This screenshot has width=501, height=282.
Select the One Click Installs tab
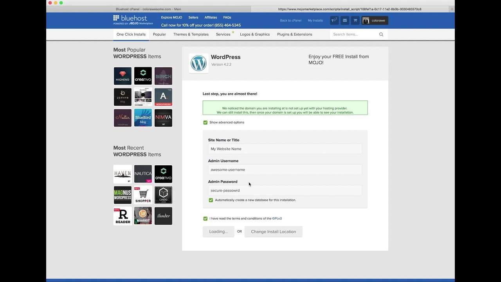pyautogui.click(x=131, y=34)
